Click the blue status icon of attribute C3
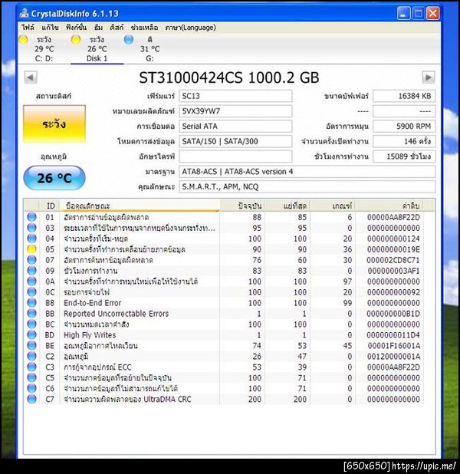This screenshot has width=460, height=474. click(x=31, y=367)
